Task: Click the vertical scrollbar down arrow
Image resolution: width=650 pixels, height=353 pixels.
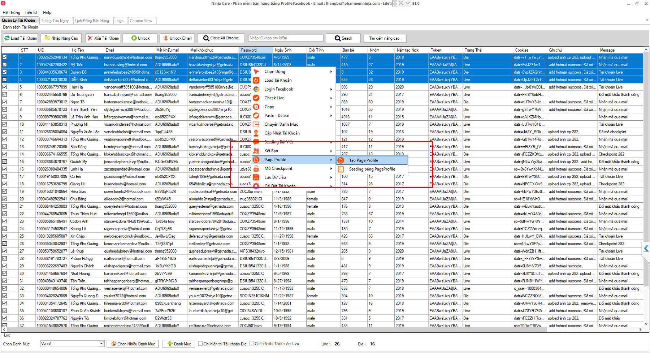Action: tap(646, 324)
